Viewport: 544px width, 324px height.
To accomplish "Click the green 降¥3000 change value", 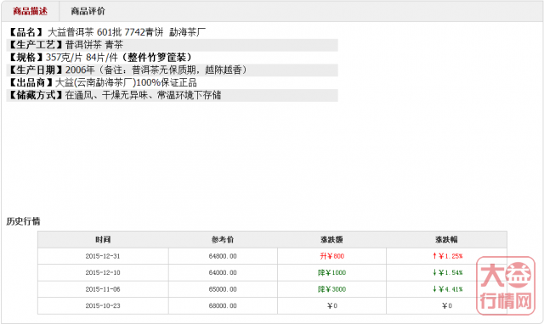I will click(x=332, y=289).
